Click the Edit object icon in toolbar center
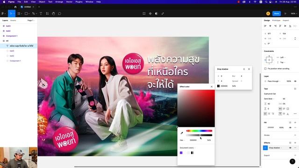Image resolution: width=299 pixels, height=168 pixels. coord(144,14)
